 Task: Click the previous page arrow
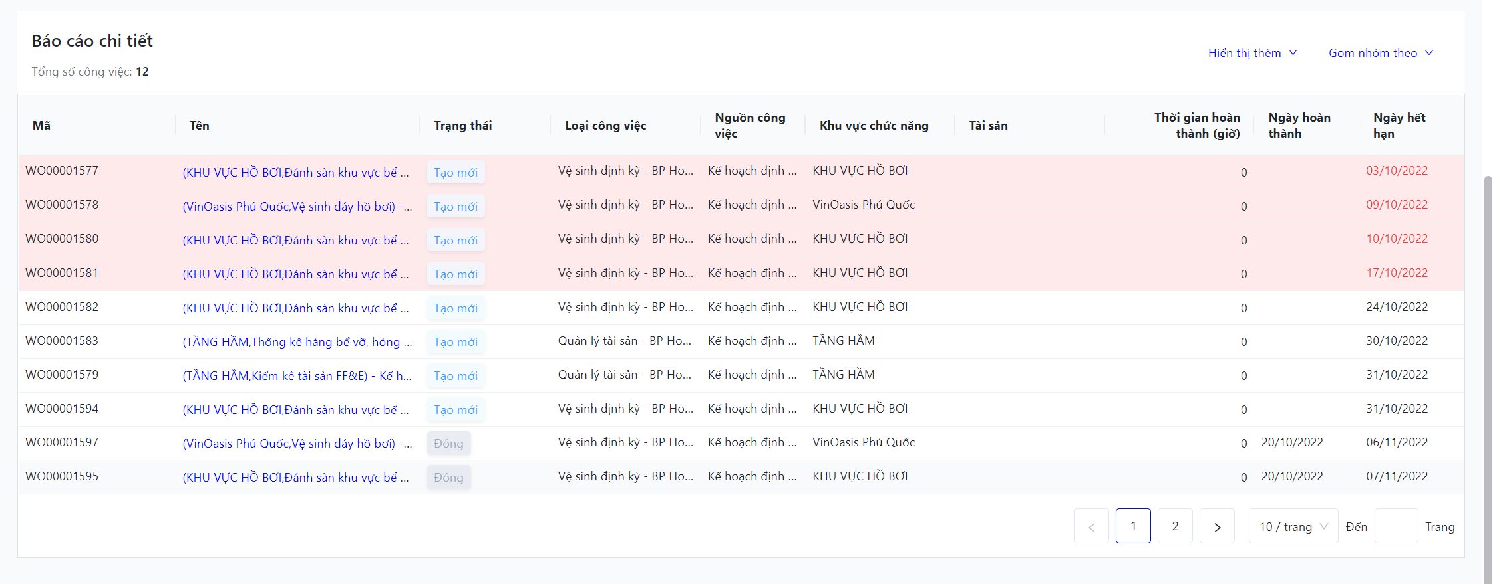pos(1091,527)
